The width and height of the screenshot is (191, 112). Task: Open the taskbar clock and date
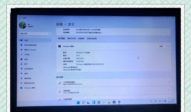click(171, 101)
